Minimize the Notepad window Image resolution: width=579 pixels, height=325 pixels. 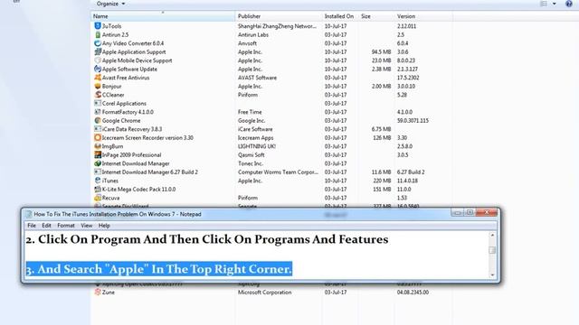tap(457, 213)
